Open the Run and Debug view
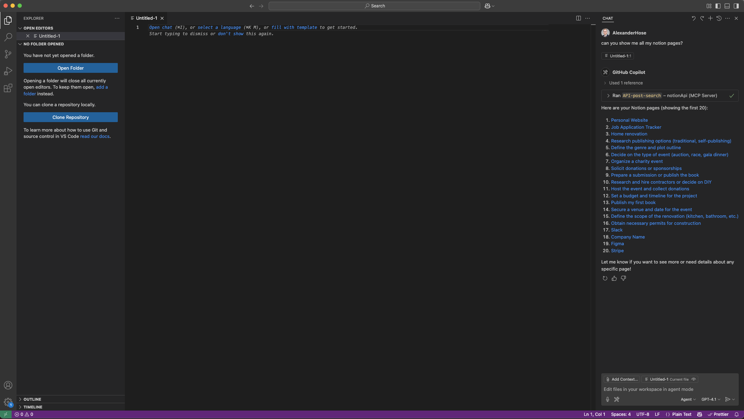 8,71
